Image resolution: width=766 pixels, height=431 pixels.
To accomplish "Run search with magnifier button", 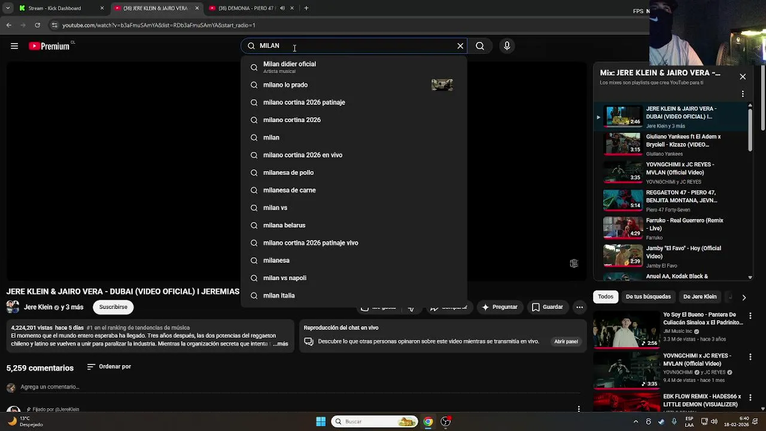I will pos(480,46).
